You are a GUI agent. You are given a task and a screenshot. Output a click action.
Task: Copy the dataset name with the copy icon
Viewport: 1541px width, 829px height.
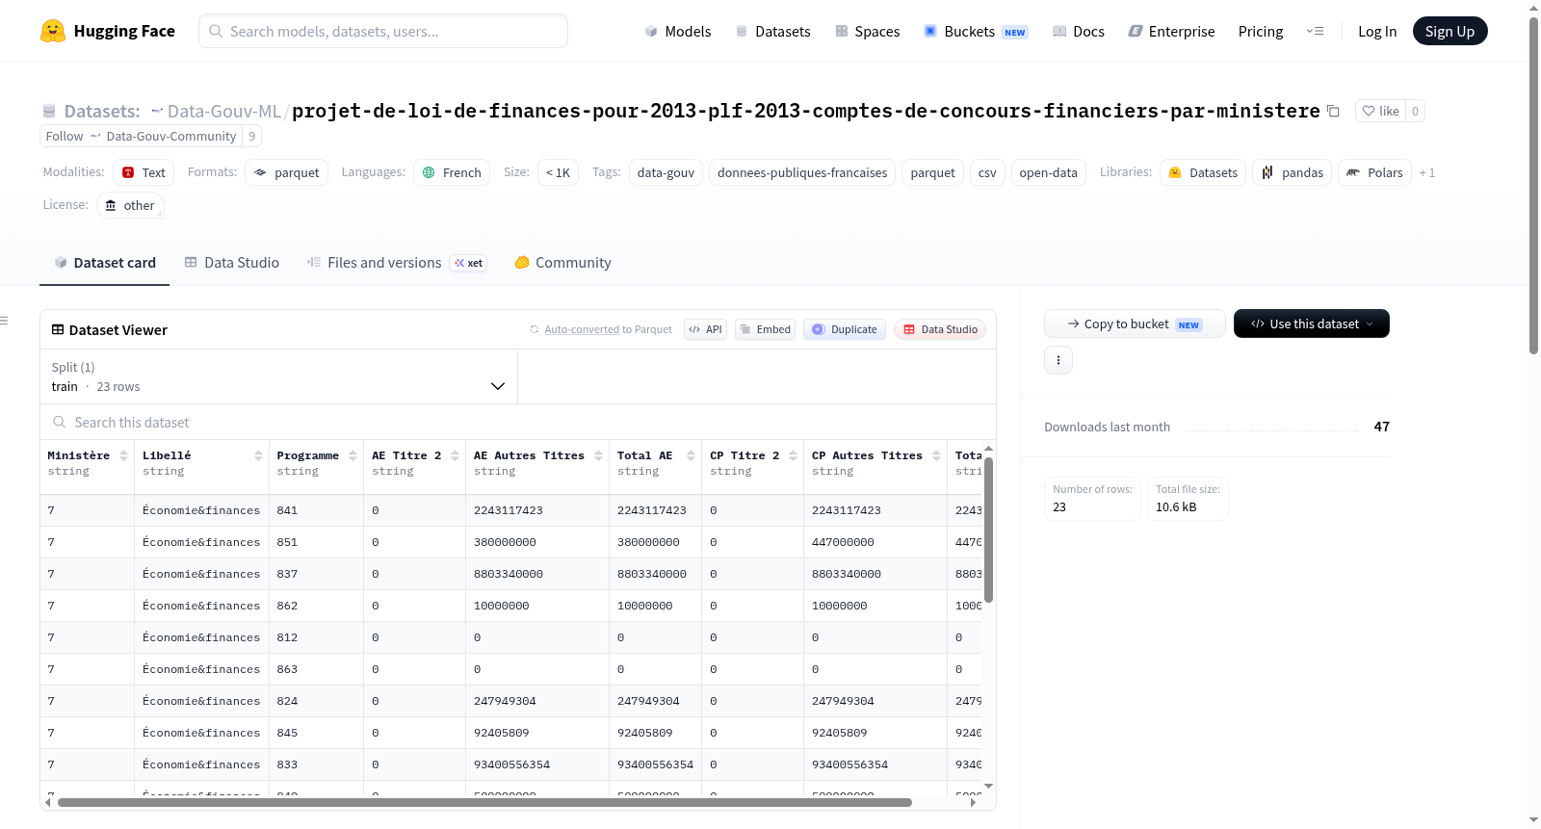1333,111
